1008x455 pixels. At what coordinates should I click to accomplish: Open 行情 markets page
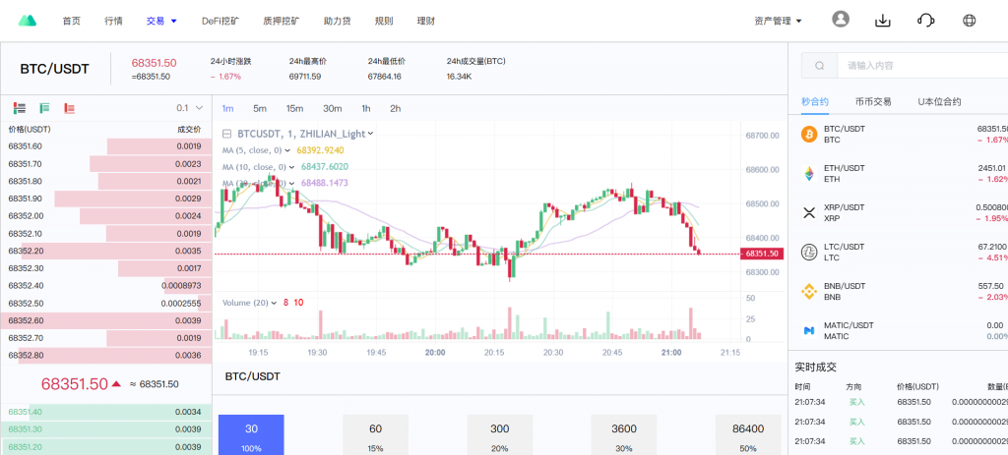click(x=113, y=22)
